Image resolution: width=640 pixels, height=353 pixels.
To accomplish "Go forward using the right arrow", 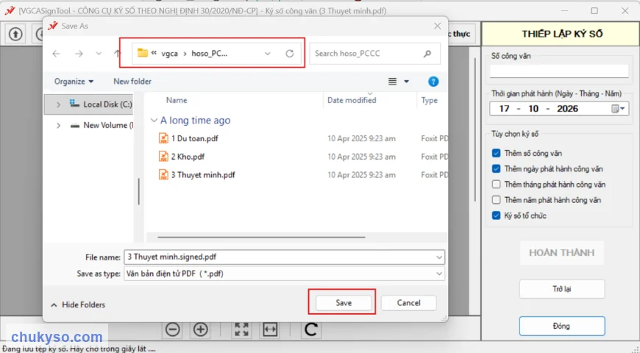I will pyautogui.click(x=79, y=54).
